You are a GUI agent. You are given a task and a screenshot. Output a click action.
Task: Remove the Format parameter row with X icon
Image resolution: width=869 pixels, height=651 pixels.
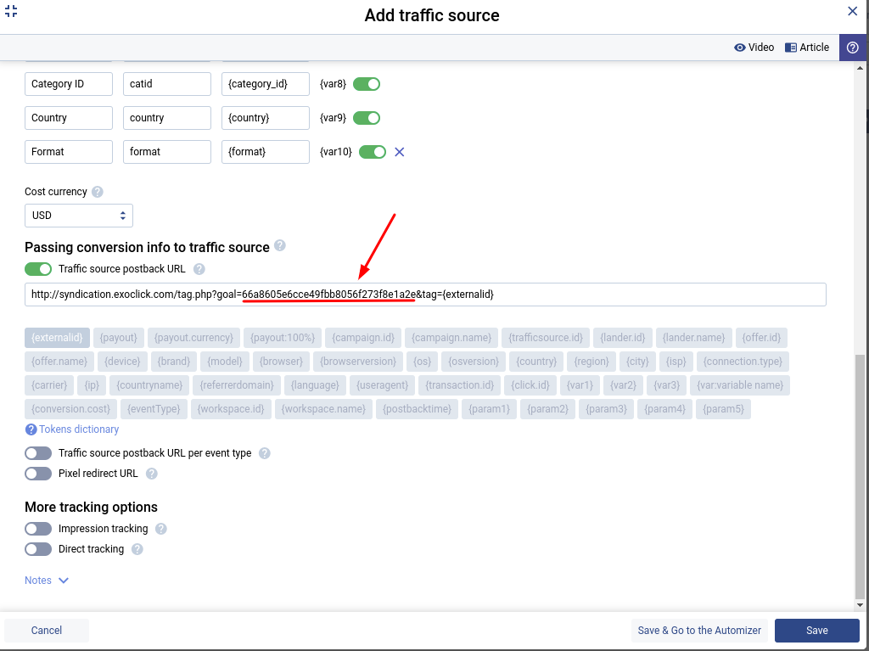coord(400,152)
